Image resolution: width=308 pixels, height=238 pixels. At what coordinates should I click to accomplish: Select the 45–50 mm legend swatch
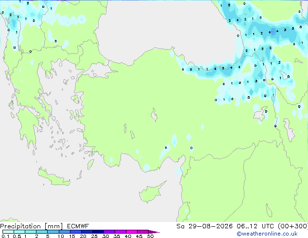143,232
